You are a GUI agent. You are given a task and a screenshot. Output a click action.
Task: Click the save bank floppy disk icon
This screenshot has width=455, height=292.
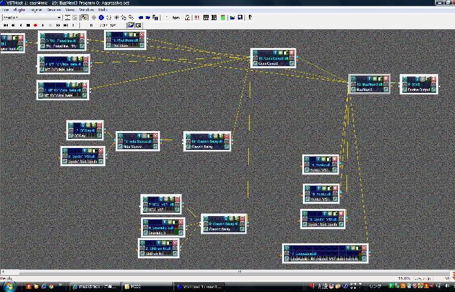tap(240, 18)
